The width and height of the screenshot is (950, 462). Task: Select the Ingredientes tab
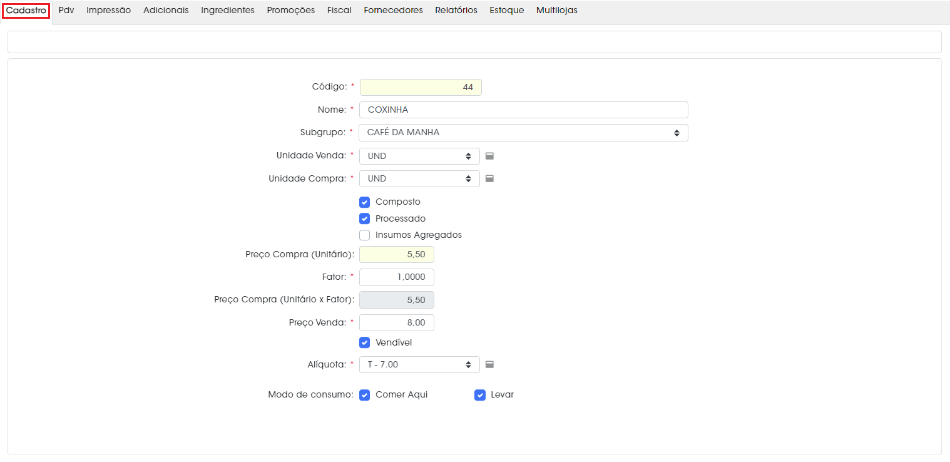(x=228, y=10)
